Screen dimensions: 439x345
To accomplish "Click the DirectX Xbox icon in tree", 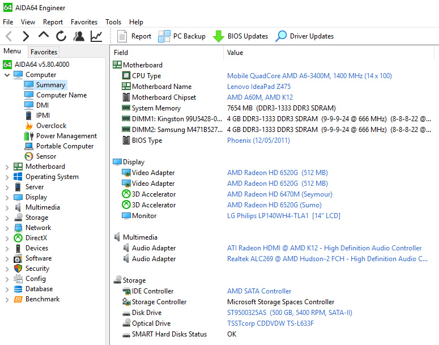I will pos(18,238).
